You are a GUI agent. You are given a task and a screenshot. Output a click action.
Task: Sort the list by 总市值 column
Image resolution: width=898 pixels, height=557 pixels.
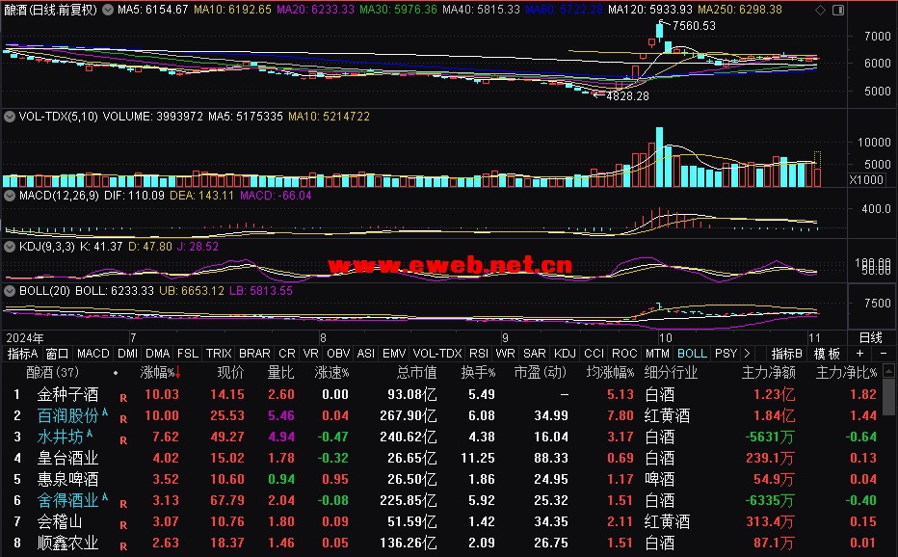click(416, 373)
